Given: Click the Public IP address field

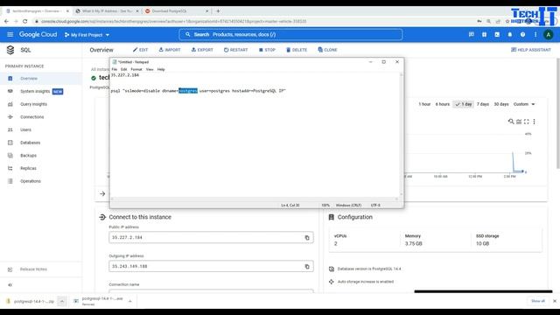Looking at the screenshot, I should click(x=211, y=237).
